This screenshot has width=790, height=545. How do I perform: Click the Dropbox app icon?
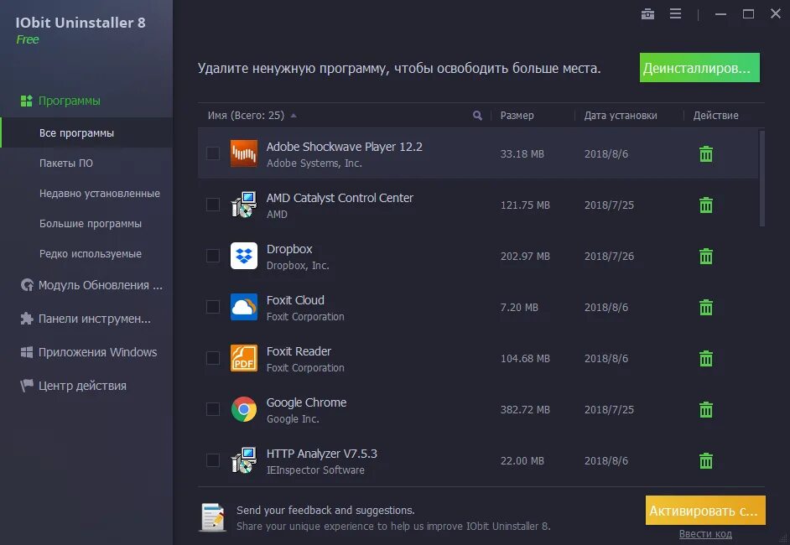(x=244, y=256)
